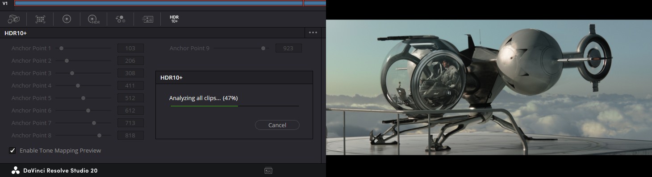Viewport: 652px width, 177px height.
Task: Click the Anchor Point 9 label
Action: [x=189, y=48]
